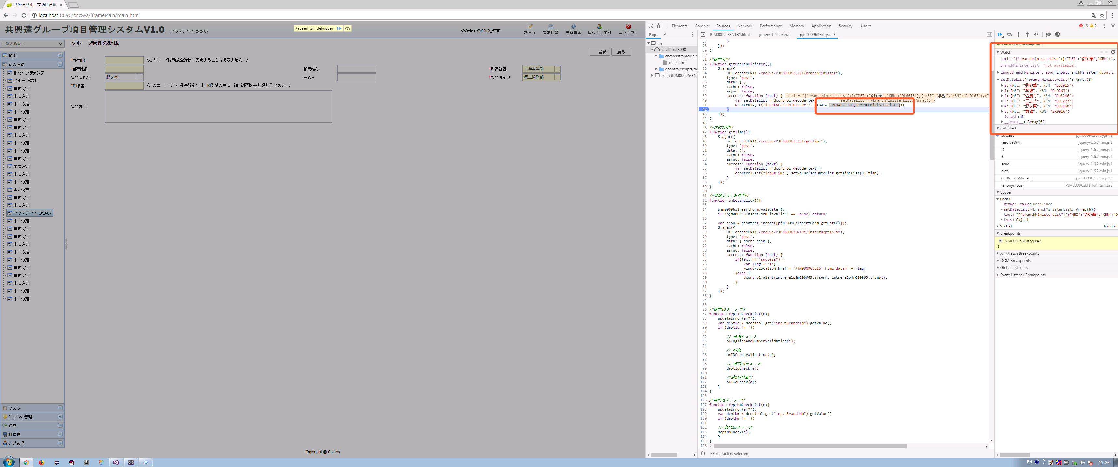Screen dimensions: 1118x467
Task: Refresh the watch expressions
Action: click(x=1113, y=52)
